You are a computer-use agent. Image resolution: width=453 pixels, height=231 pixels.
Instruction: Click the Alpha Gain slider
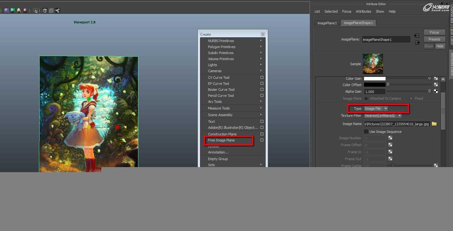click(409, 91)
